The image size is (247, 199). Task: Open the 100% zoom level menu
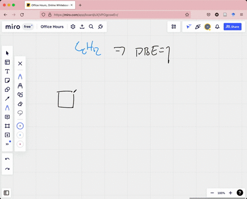coord(221,193)
